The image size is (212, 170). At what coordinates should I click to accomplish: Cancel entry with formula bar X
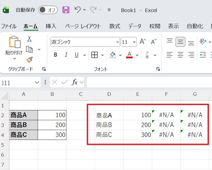click(x=55, y=82)
